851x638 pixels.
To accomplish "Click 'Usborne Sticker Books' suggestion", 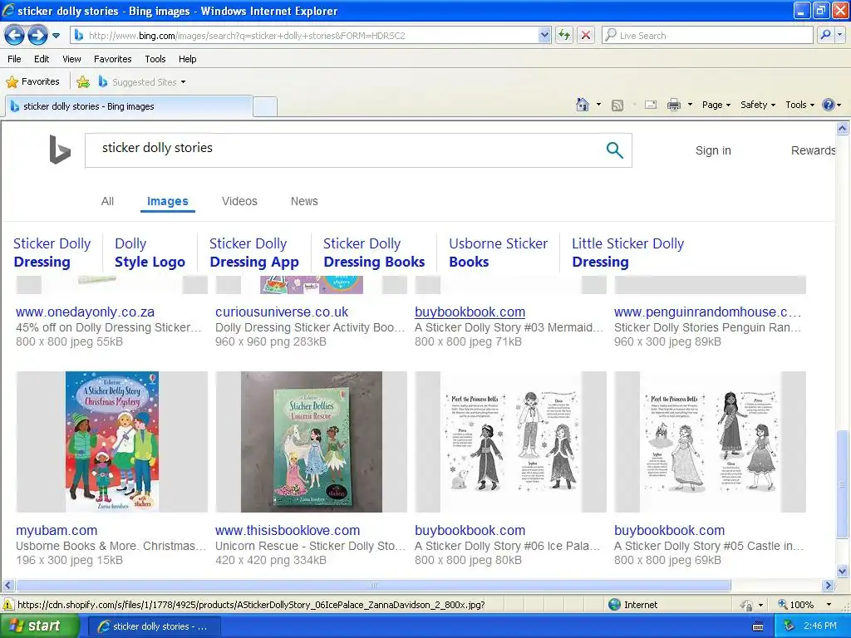I will pos(499,253).
